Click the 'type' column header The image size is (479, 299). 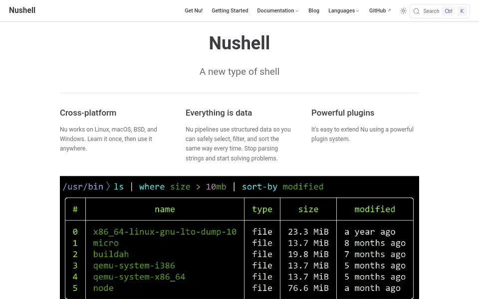tap(262, 209)
